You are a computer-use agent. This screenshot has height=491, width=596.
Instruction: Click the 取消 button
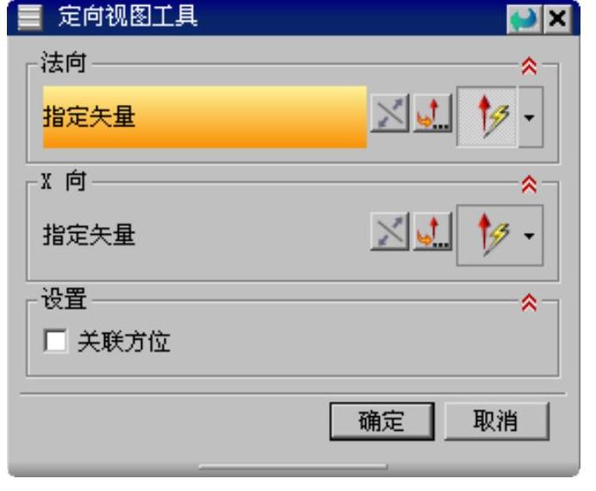pos(497,421)
